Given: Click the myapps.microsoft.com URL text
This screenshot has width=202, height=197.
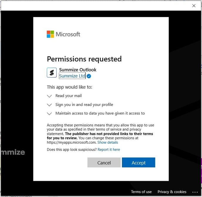Looking at the screenshot, I should (71, 143).
